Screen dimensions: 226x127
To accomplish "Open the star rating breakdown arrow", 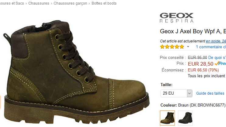I will pos(188,47).
